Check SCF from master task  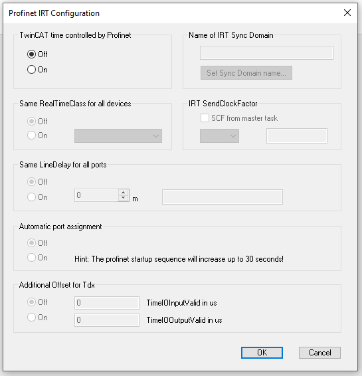pyautogui.click(x=239, y=118)
